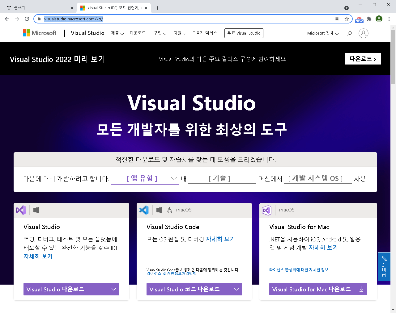Open 라이선스 활성화에 대한 자세한 정보 link

tap(299, 270)
